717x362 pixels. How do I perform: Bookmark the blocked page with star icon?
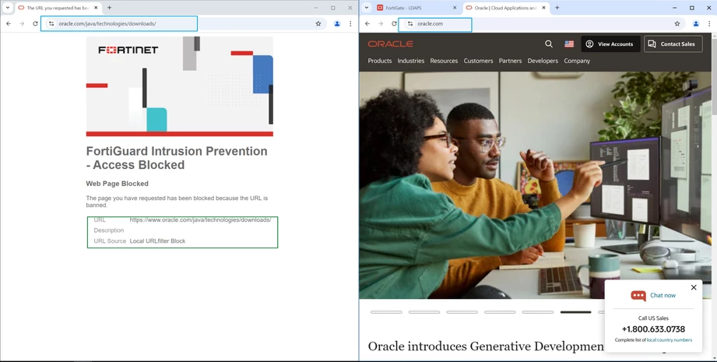click(x=318, y=24)
